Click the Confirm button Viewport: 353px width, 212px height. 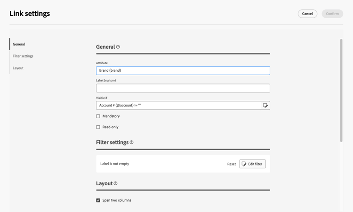click(x=332, y=14)
